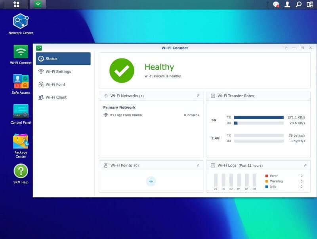Click the Add Wi-Fi Point plus button
Image resolution: width=317 pixels, height=239 pixels.
point(151,181)
